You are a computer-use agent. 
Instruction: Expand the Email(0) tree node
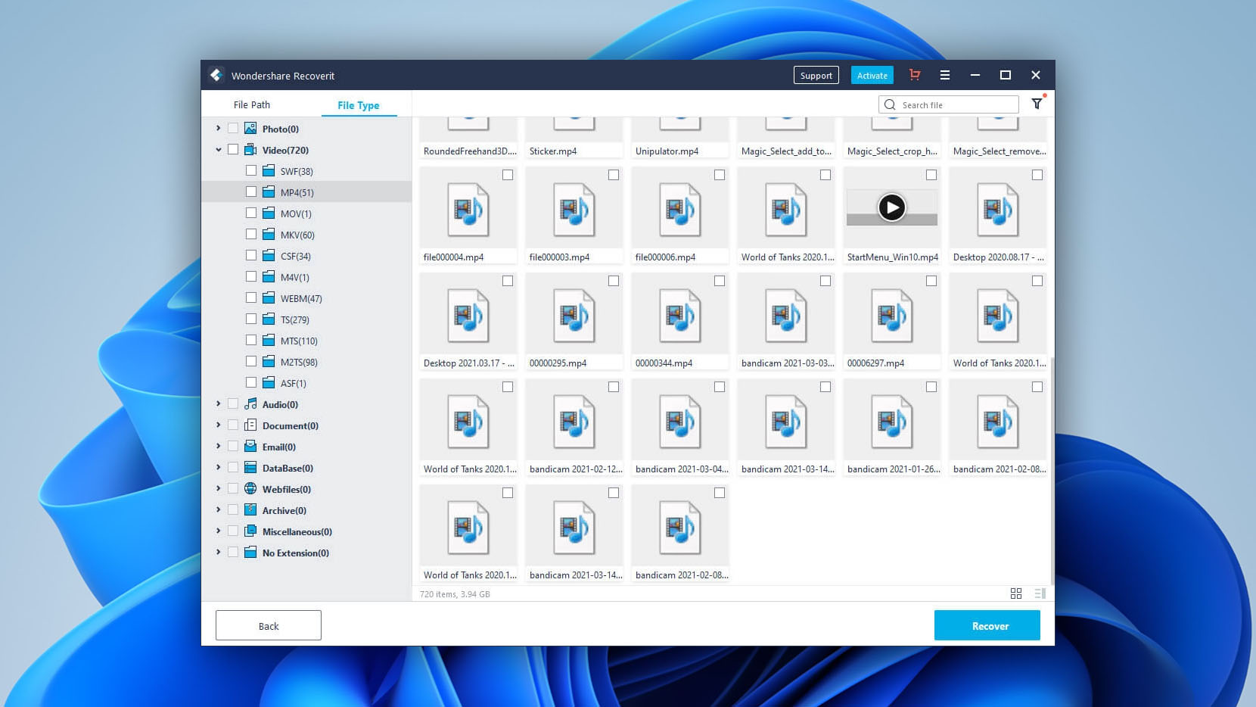pyautogui.click(x=219, y=447)
